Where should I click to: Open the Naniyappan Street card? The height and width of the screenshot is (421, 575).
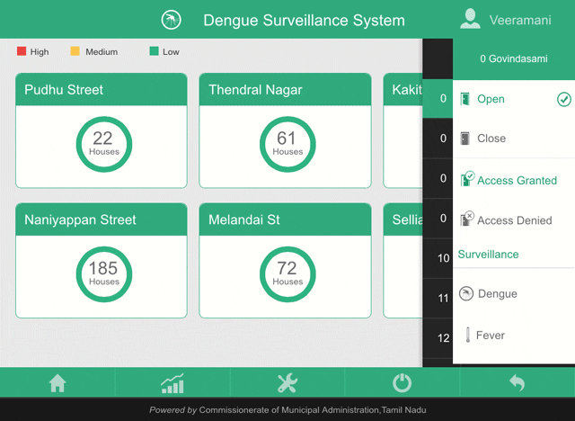(103, 261)
